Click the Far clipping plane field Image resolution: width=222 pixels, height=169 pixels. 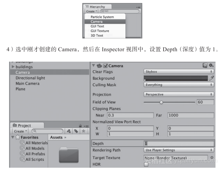click(191, 115)
